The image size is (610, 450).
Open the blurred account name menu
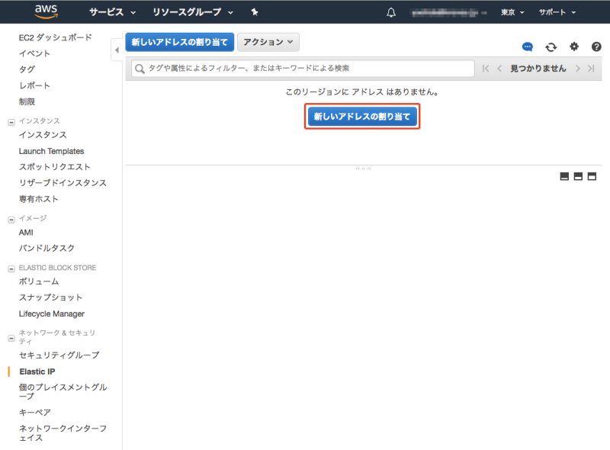coord(448,13)
